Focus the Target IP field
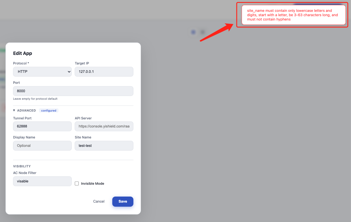Viewport: 351px width, 222px height. click(x=104, y=72)
